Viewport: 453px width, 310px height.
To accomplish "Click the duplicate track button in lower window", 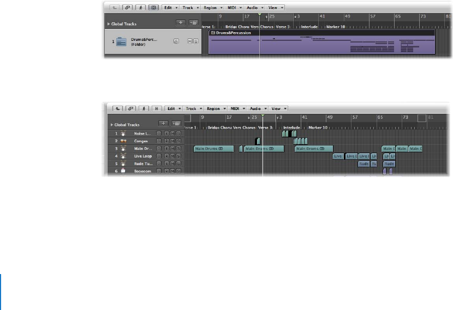I will (176, 124).
